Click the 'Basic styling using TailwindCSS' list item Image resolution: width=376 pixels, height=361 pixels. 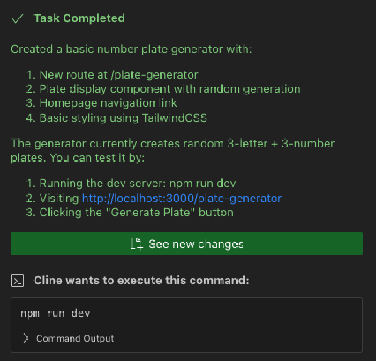click(123, 118)
